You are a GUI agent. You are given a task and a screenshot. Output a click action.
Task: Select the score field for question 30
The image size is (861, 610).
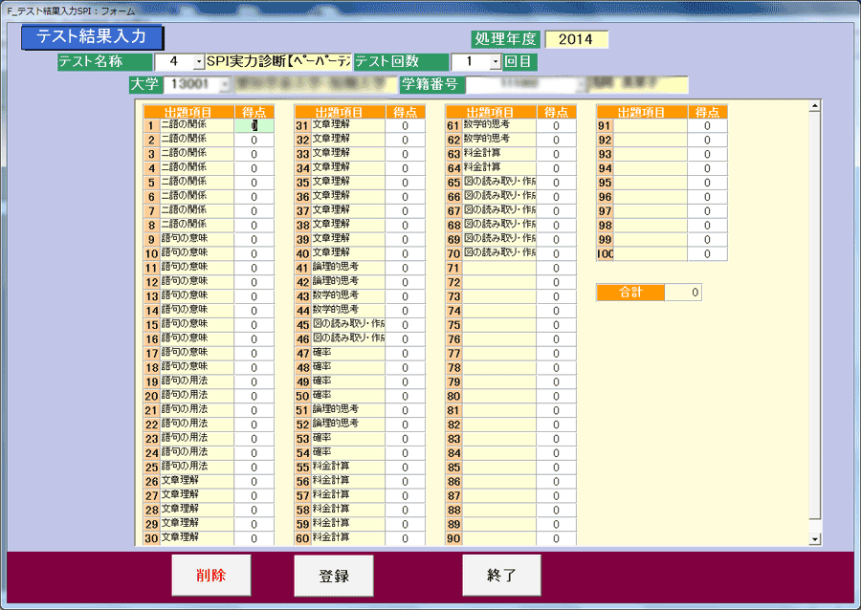tap(254, 538)
